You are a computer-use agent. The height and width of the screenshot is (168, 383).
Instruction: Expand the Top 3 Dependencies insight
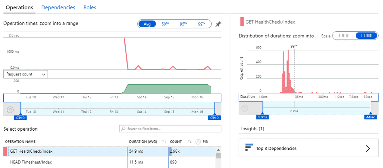coord(367,148)
